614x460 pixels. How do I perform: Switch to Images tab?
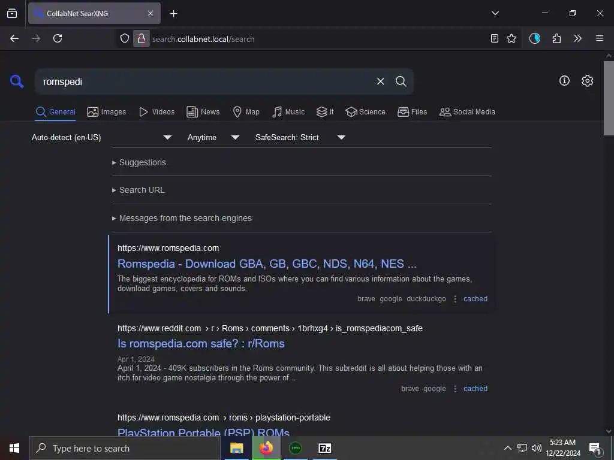(107, 112)
